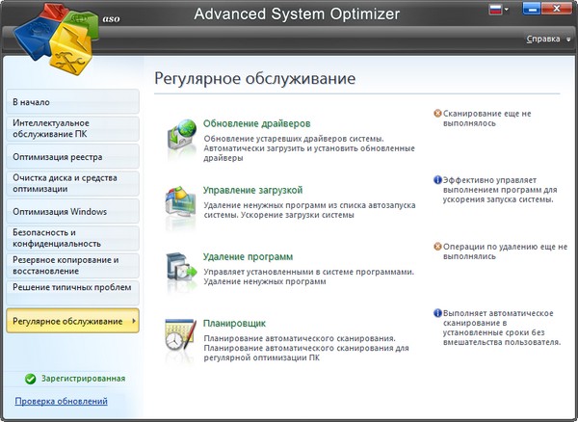Click the green registered checkmark icon

30,380
